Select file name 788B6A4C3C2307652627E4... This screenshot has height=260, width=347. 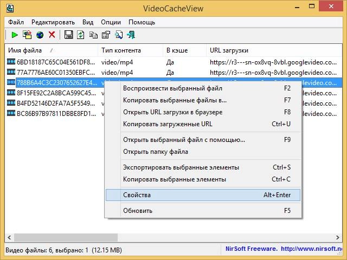pyautogui.click(x=57, y=83)
